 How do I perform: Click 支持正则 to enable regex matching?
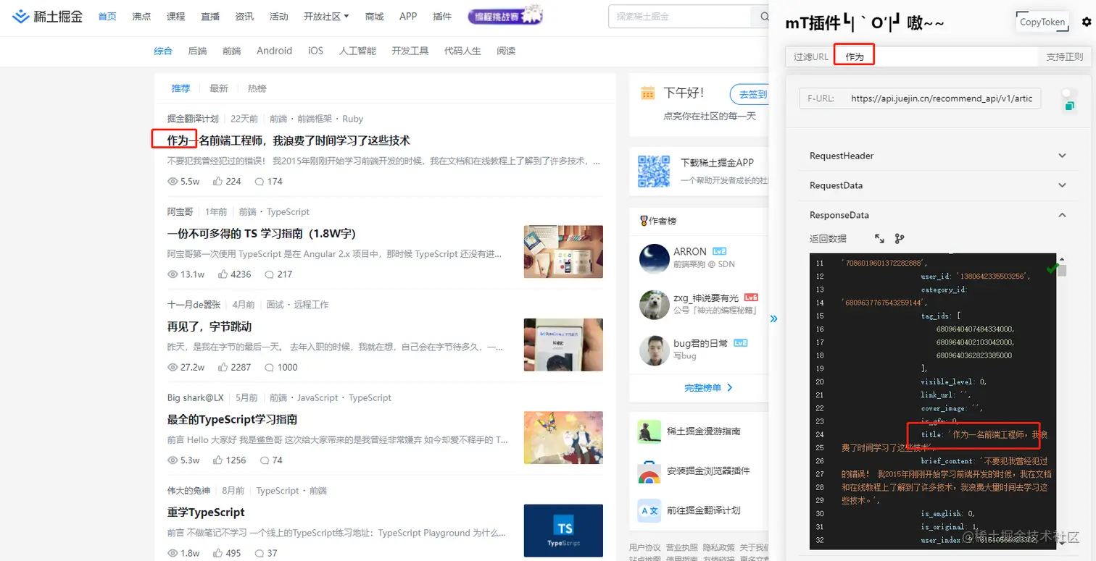click(x=1063, y=56)
